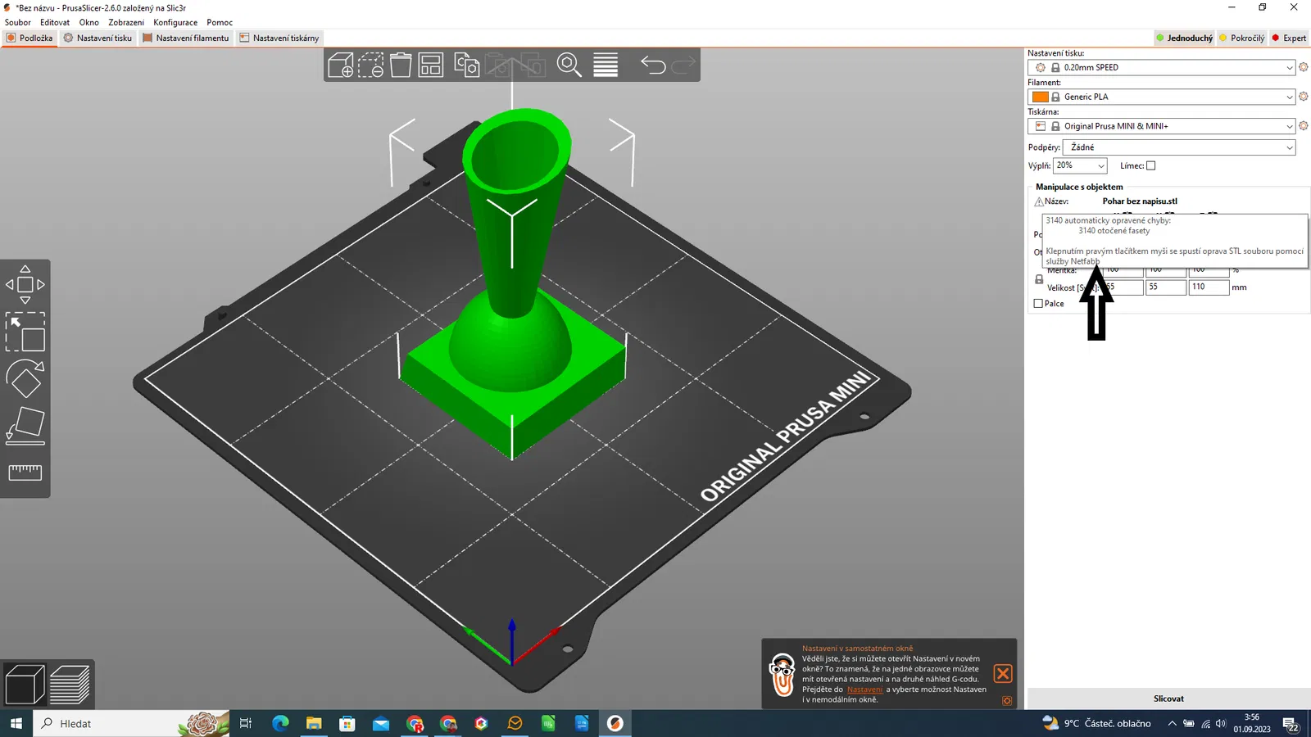Select the object name Pohar bez napisu.stl
Image resolution: width=1311 pixels, height=737 pixels.
(1140, 201)
